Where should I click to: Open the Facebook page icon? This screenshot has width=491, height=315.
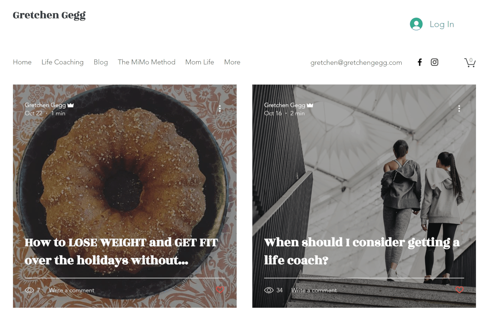[420, 62]
